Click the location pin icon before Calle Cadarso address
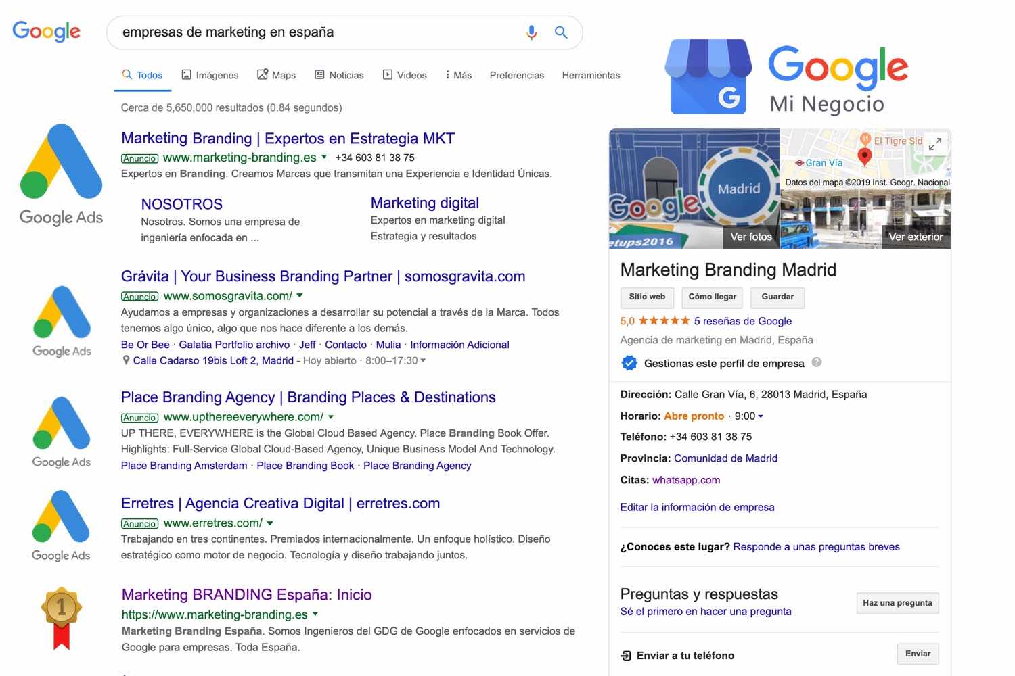1015x676 pixels. point(126,360)
